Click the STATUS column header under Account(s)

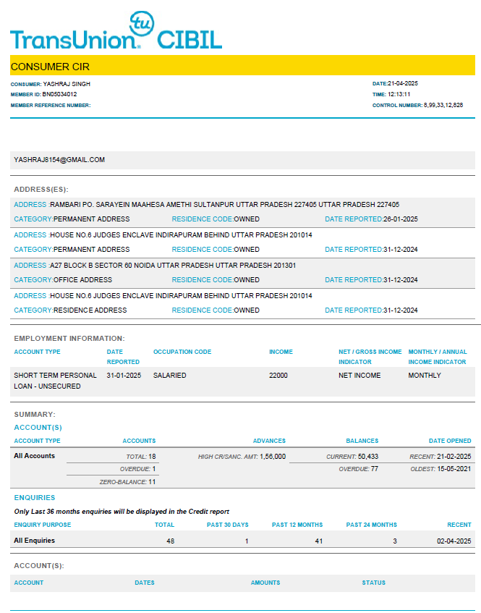pos(374,583)
